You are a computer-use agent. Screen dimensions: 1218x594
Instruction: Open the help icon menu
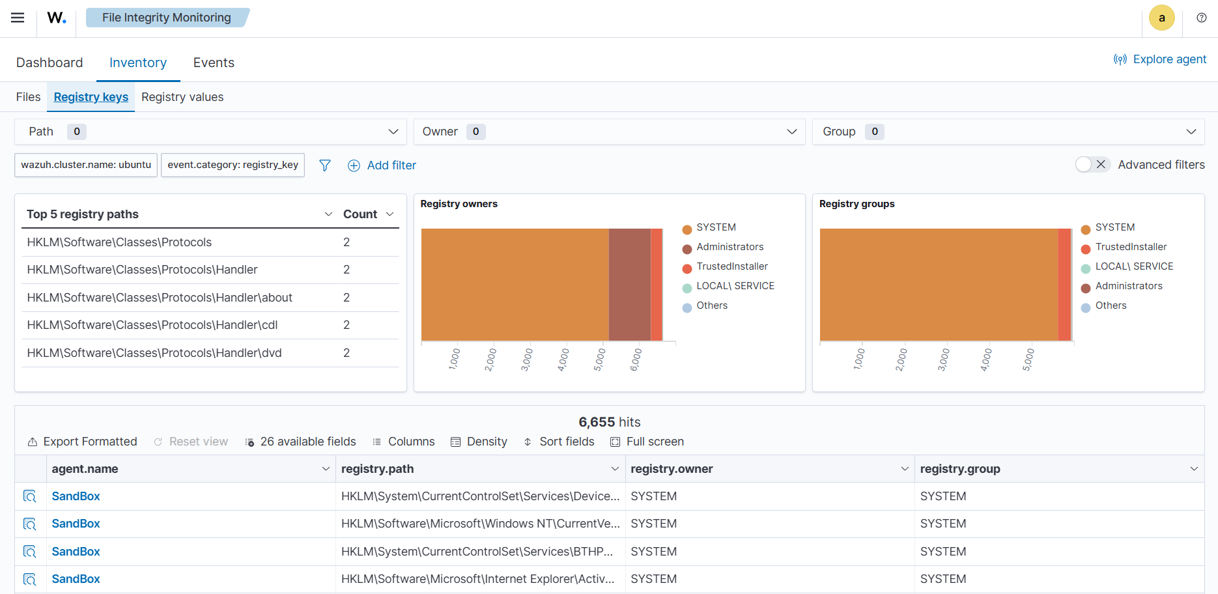click(x=1202, y=18)
